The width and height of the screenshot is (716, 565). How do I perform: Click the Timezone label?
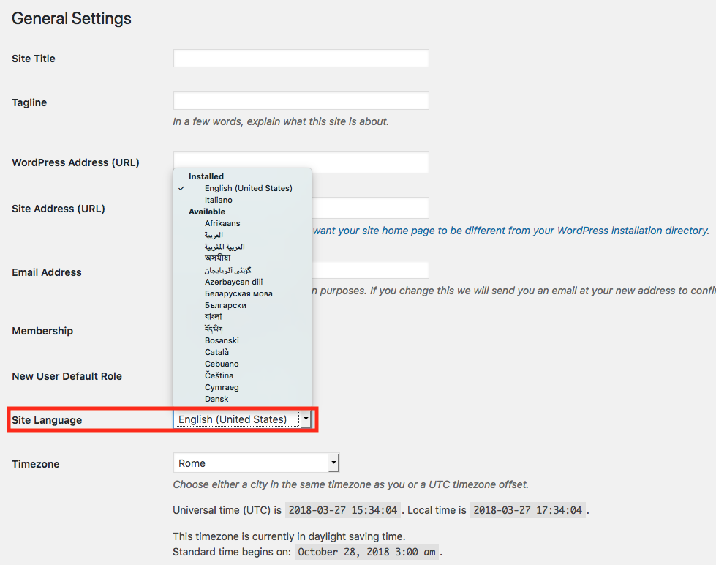pos(36,464)
